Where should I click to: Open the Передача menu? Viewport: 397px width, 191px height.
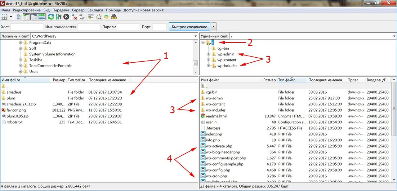coord(61,10)
